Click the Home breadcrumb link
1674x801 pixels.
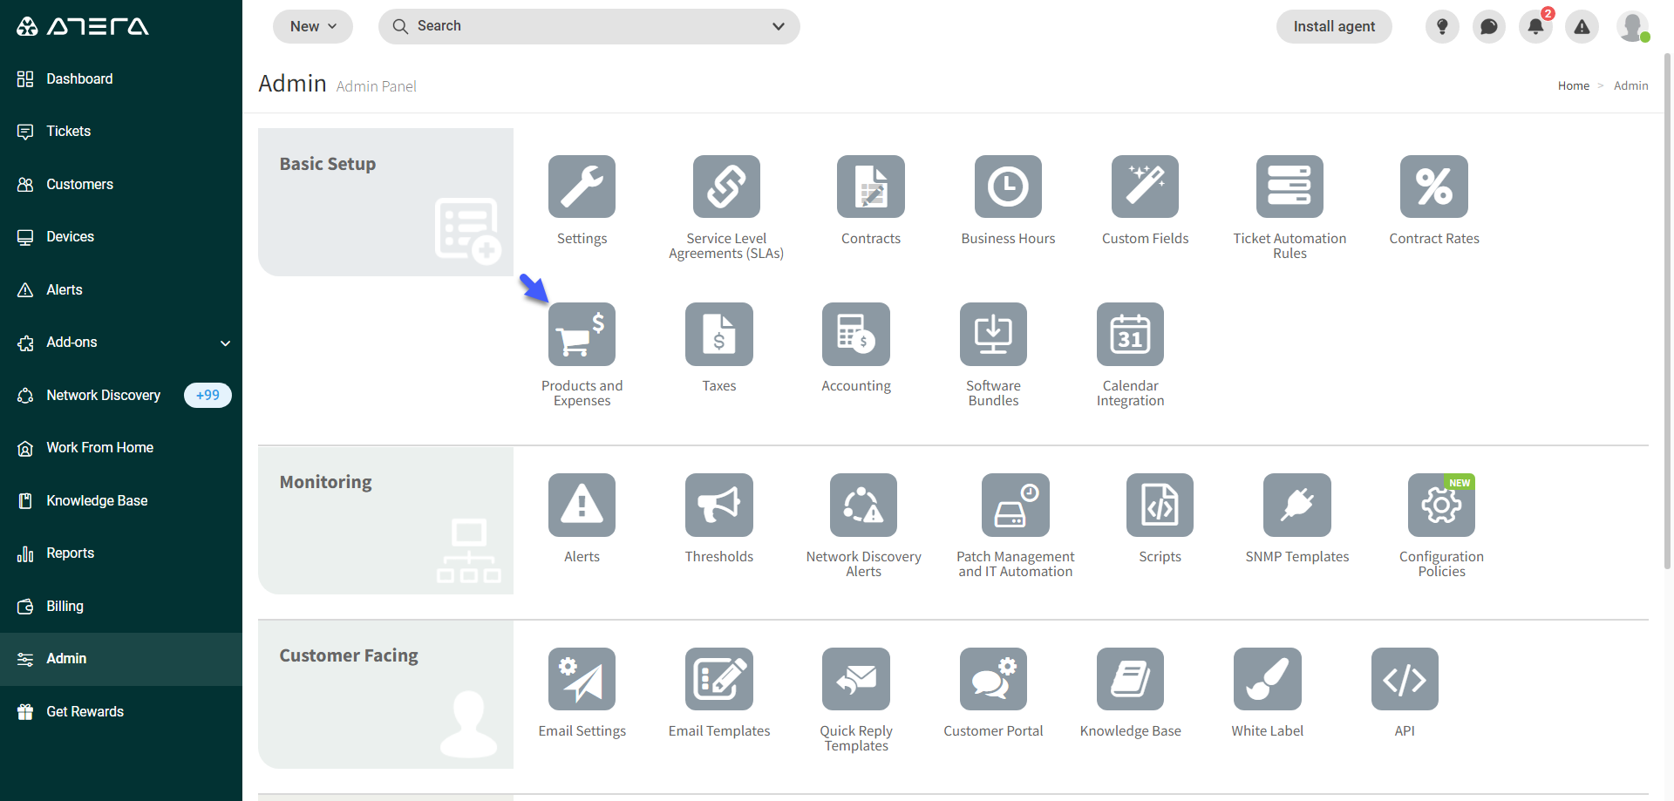pyautogui.click(x=1573, y=85)
